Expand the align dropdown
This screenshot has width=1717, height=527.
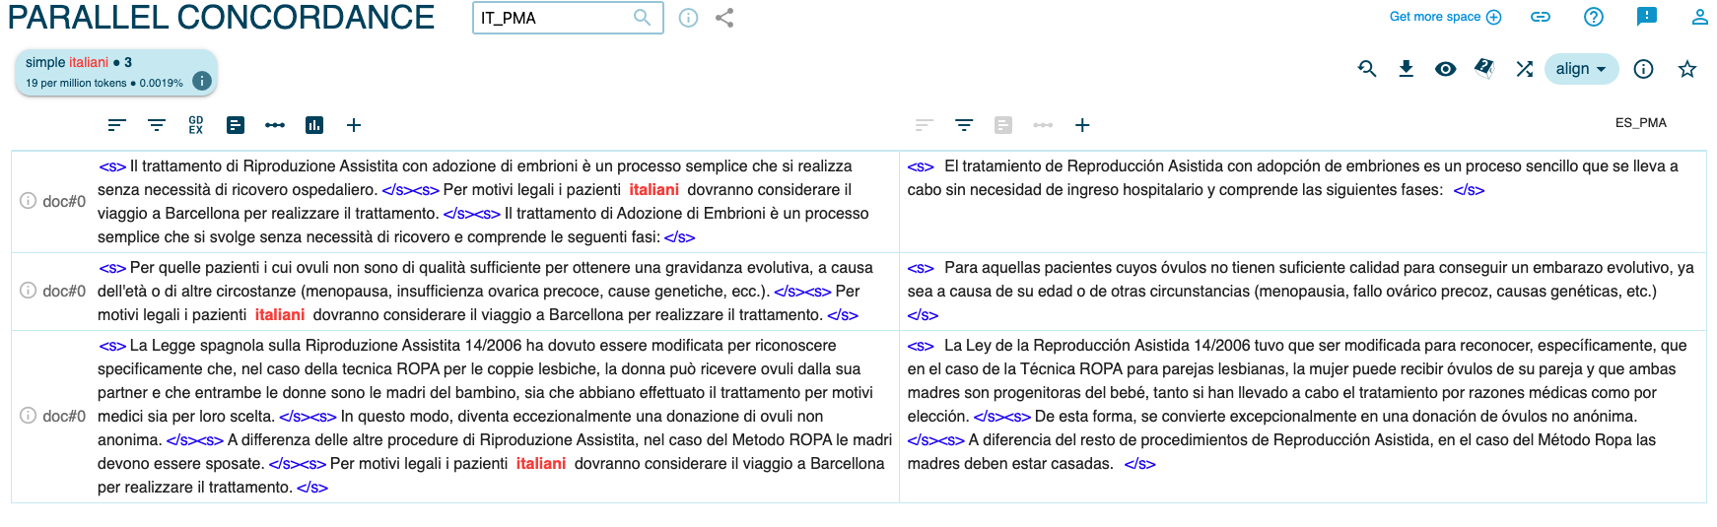[x=1581, y=69]
